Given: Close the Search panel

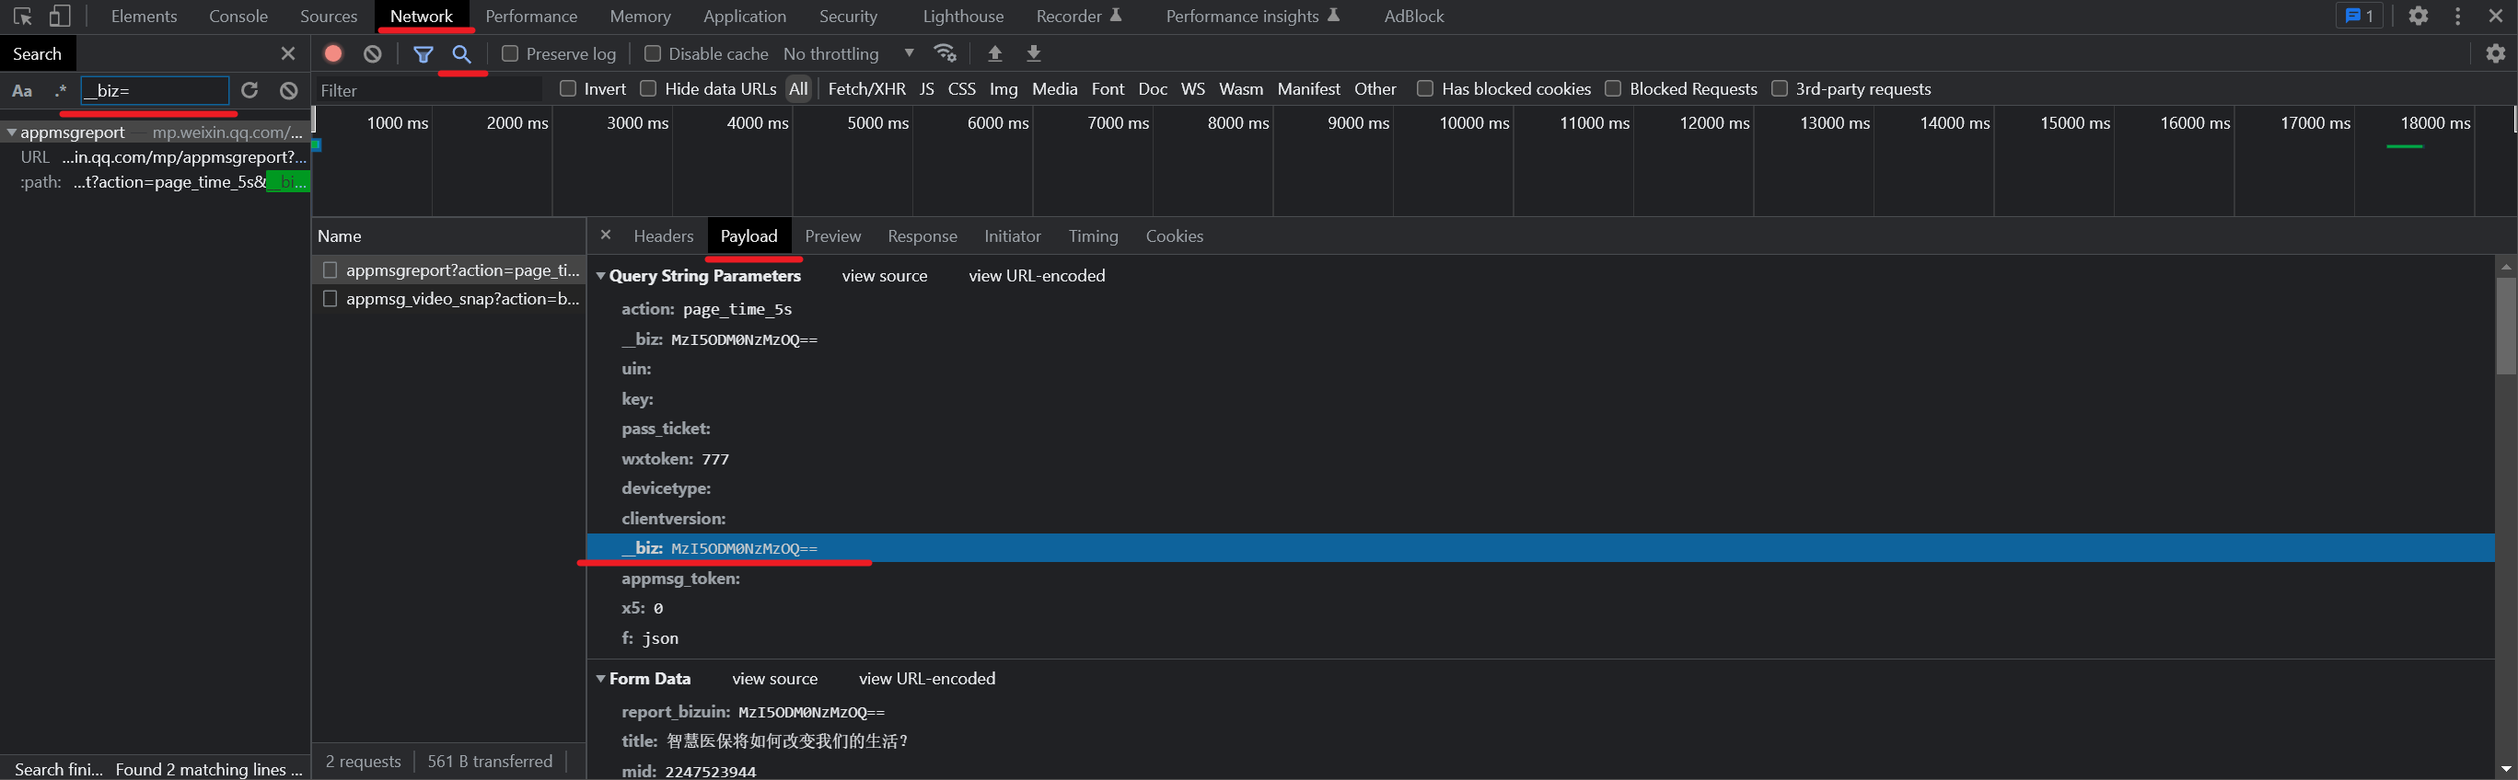Looking at the screenshot, I should tap(287, 53).
